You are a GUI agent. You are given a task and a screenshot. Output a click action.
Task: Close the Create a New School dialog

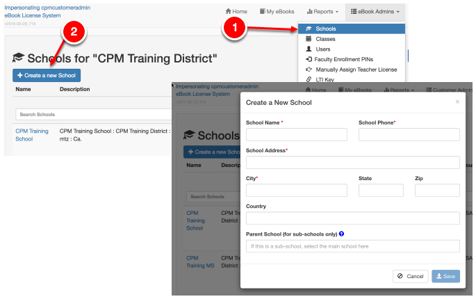point(457,102)
